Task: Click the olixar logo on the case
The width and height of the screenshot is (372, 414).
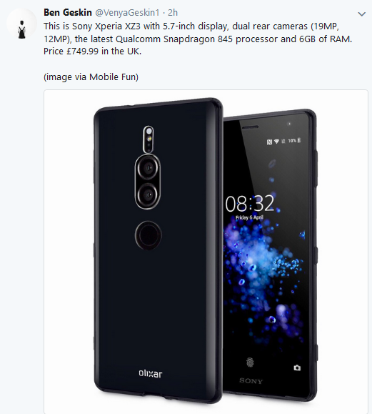Action: [151, 373]
